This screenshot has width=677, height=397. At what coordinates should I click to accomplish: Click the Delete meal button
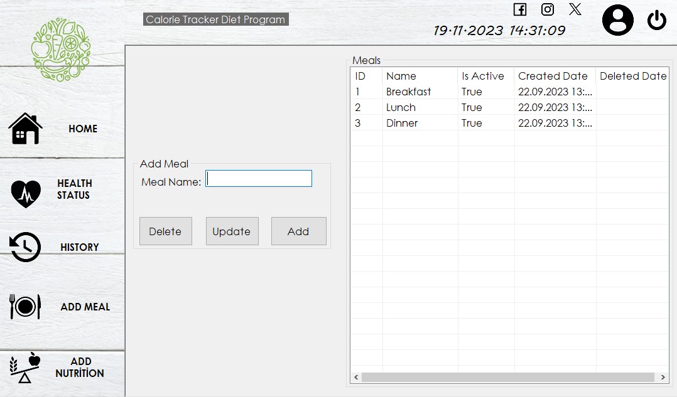coord(165,231)
